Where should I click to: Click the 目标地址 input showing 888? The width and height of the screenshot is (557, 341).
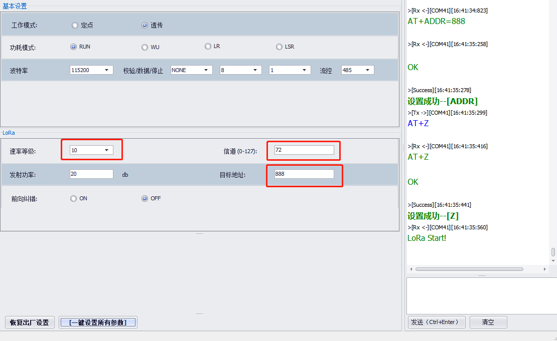[304, 174]
